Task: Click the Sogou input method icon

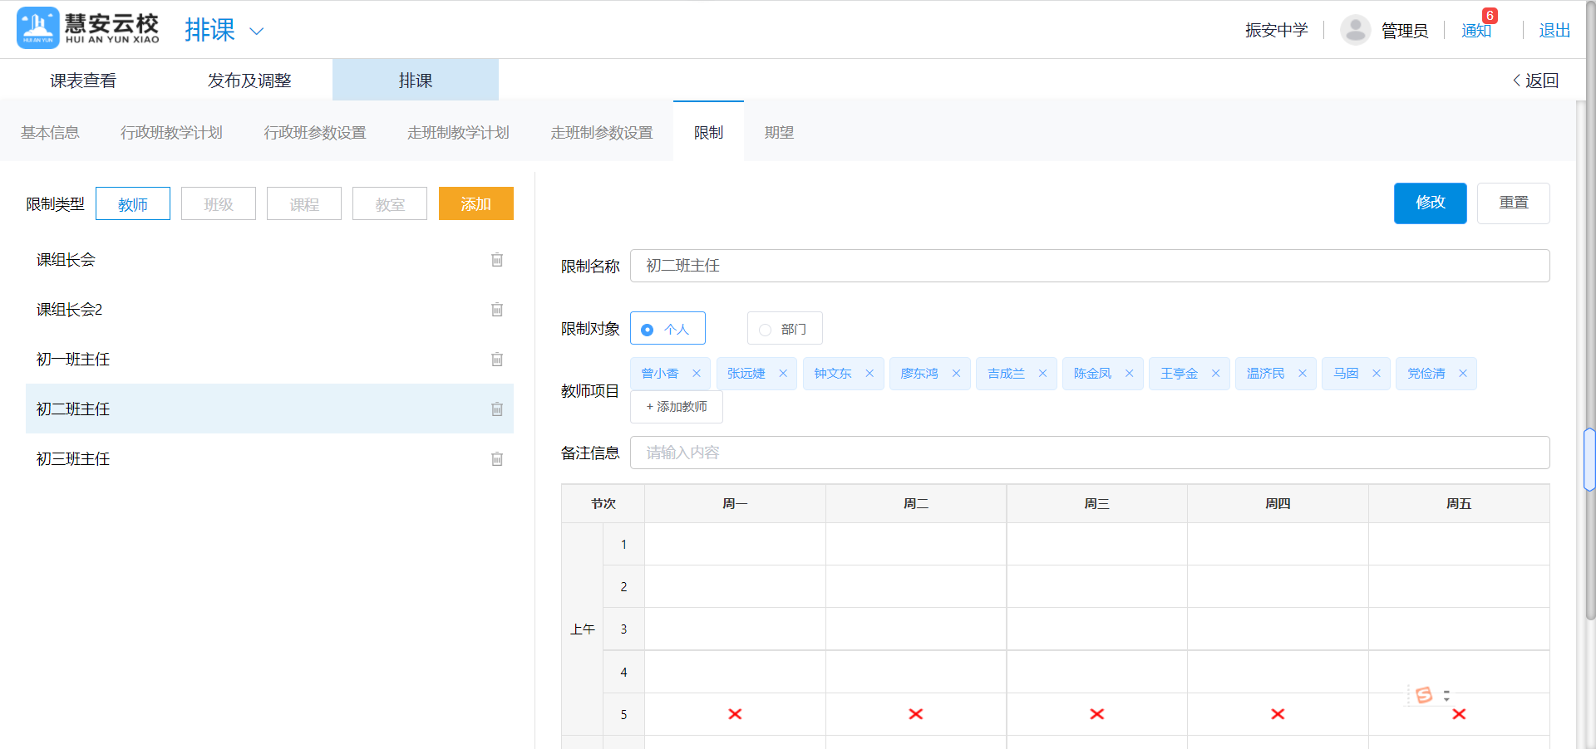Action: coord(1424,695)
